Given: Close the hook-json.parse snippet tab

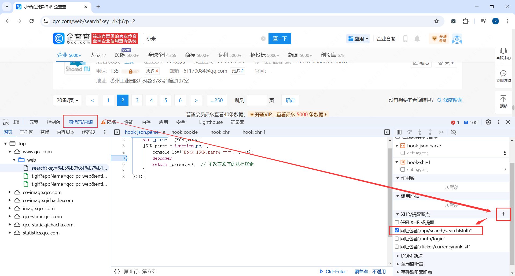Looking at the screenshot, I should (x=164, y=132).
